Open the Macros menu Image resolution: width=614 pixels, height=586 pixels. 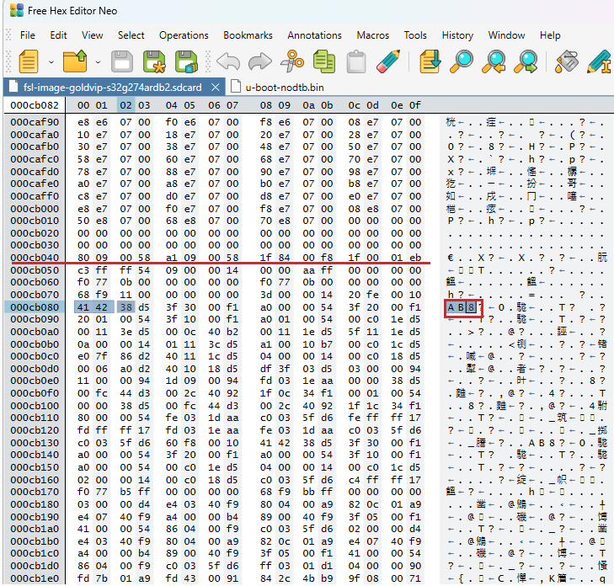click(373, 35)
